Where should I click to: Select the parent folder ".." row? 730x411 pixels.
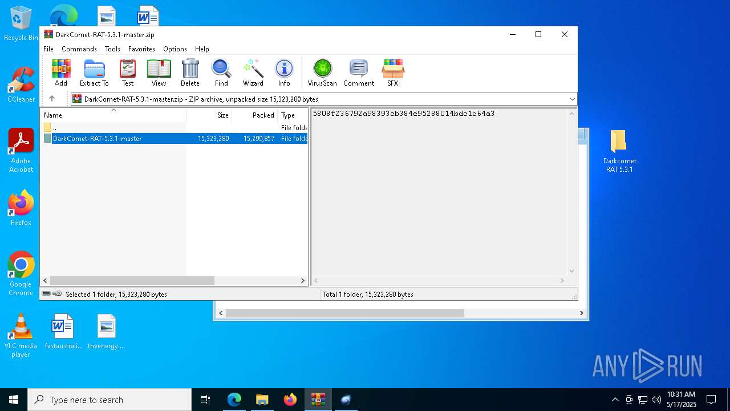tap(175, 127)
